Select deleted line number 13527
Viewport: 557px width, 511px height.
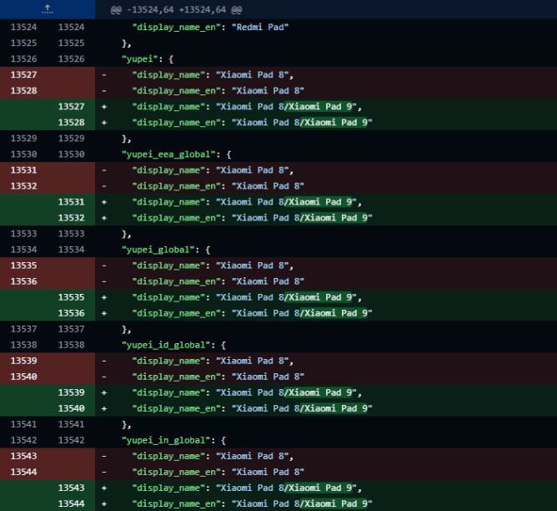point(24,74)
